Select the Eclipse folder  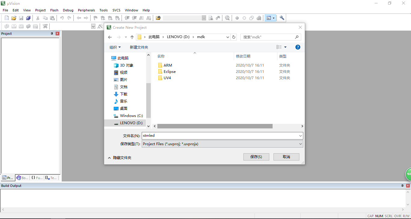coord(170,71)
